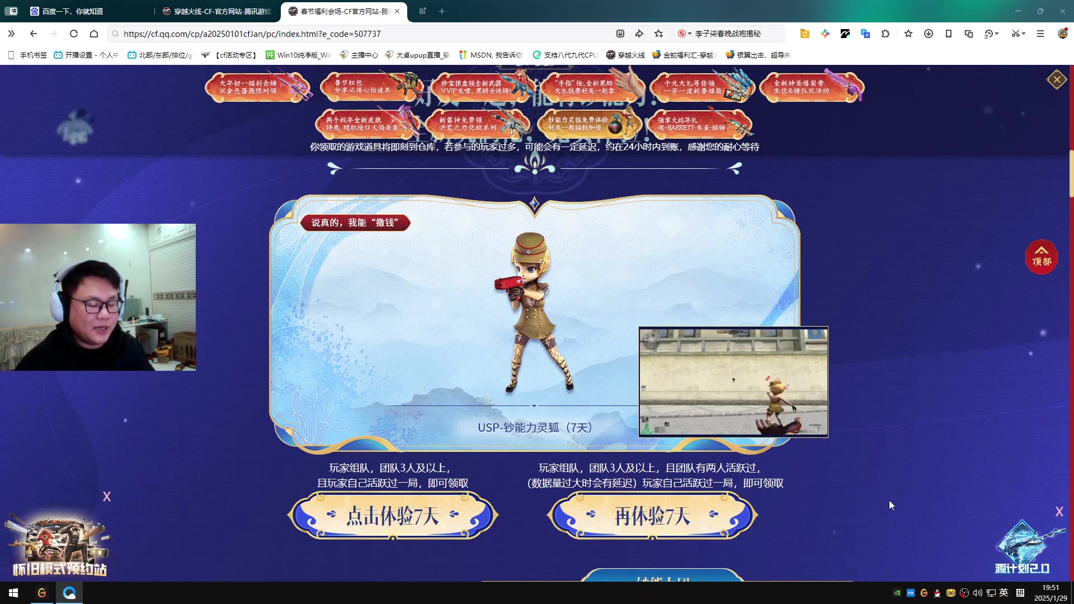
Task: Click the red 顶部 back-to-top button
Action: 1041,257
